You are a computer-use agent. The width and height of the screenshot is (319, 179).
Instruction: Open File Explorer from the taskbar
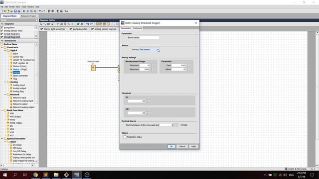click(x=56, y=175)
